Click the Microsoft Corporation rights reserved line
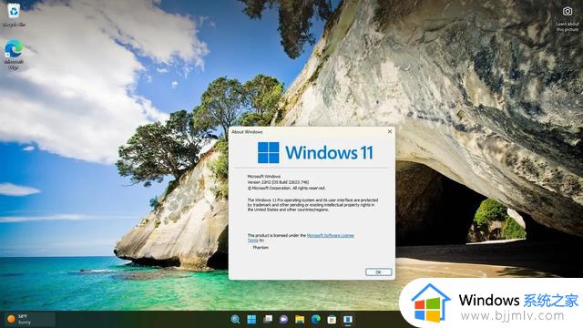Image resolution: width=583 pixels, height=328 pixels. click(x=286, y=189)
